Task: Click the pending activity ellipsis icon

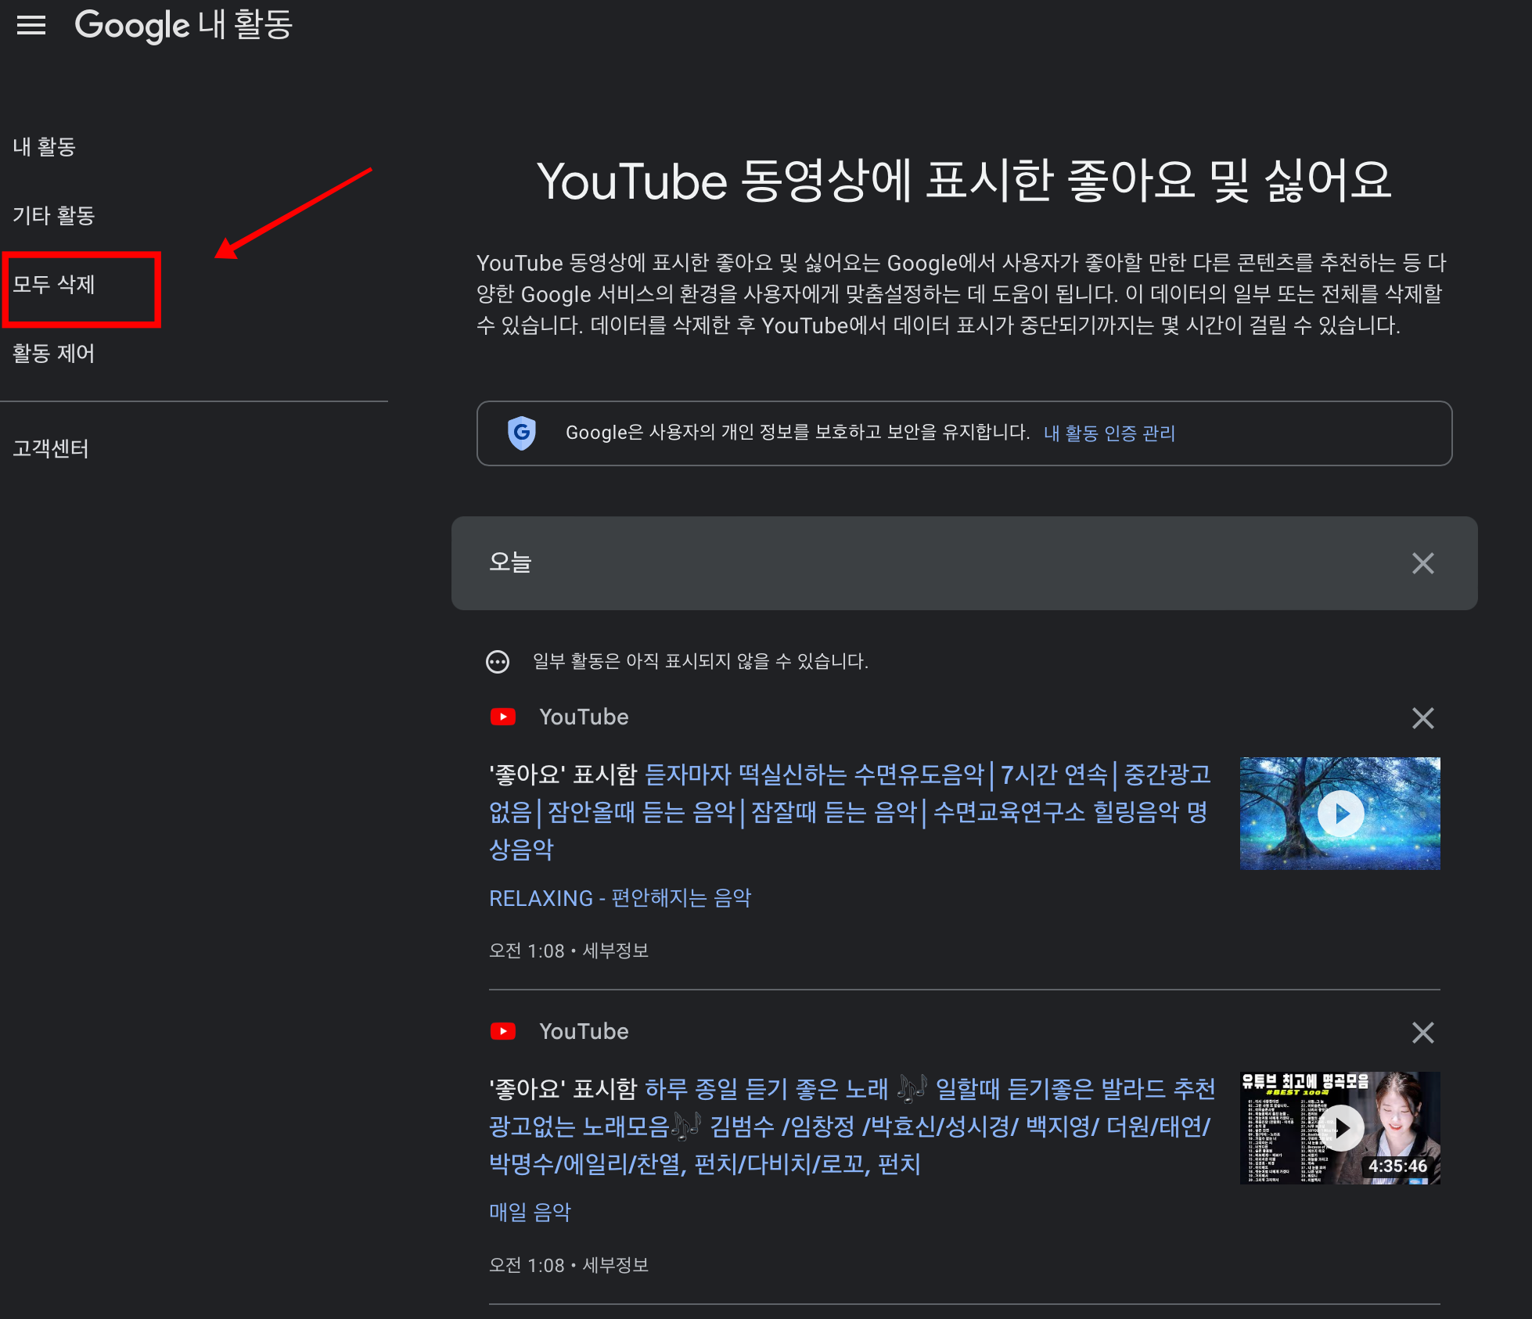Action: click(x=498, y=662)
